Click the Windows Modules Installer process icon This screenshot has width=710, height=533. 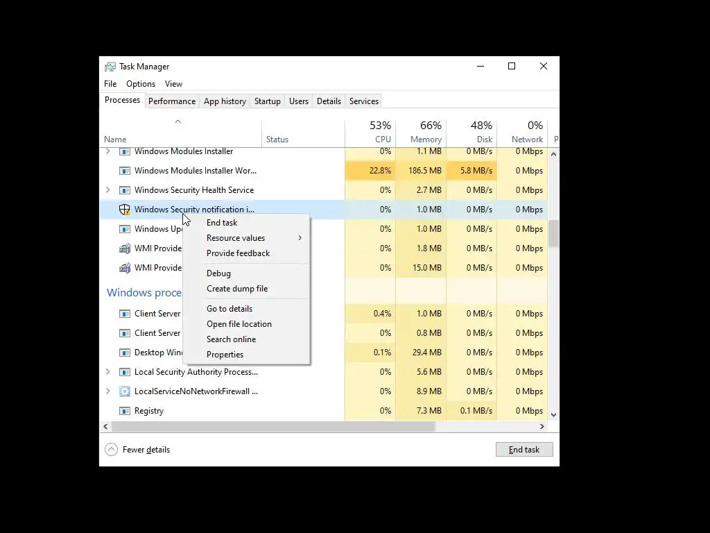click(125, 151)
